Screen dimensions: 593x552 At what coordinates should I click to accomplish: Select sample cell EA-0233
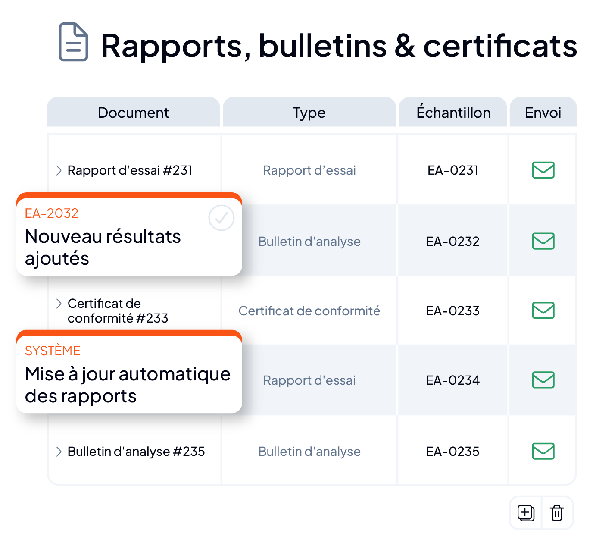pyautogui.click(x=453, y=311)
